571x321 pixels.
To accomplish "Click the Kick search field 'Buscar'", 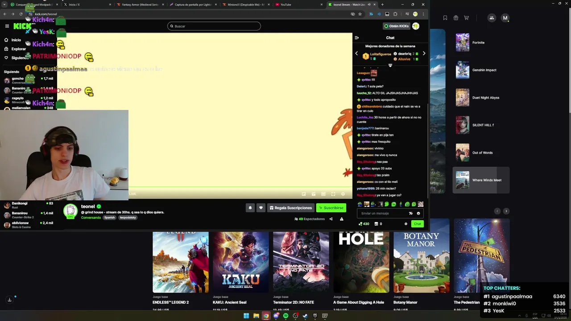I will point(214,26).
